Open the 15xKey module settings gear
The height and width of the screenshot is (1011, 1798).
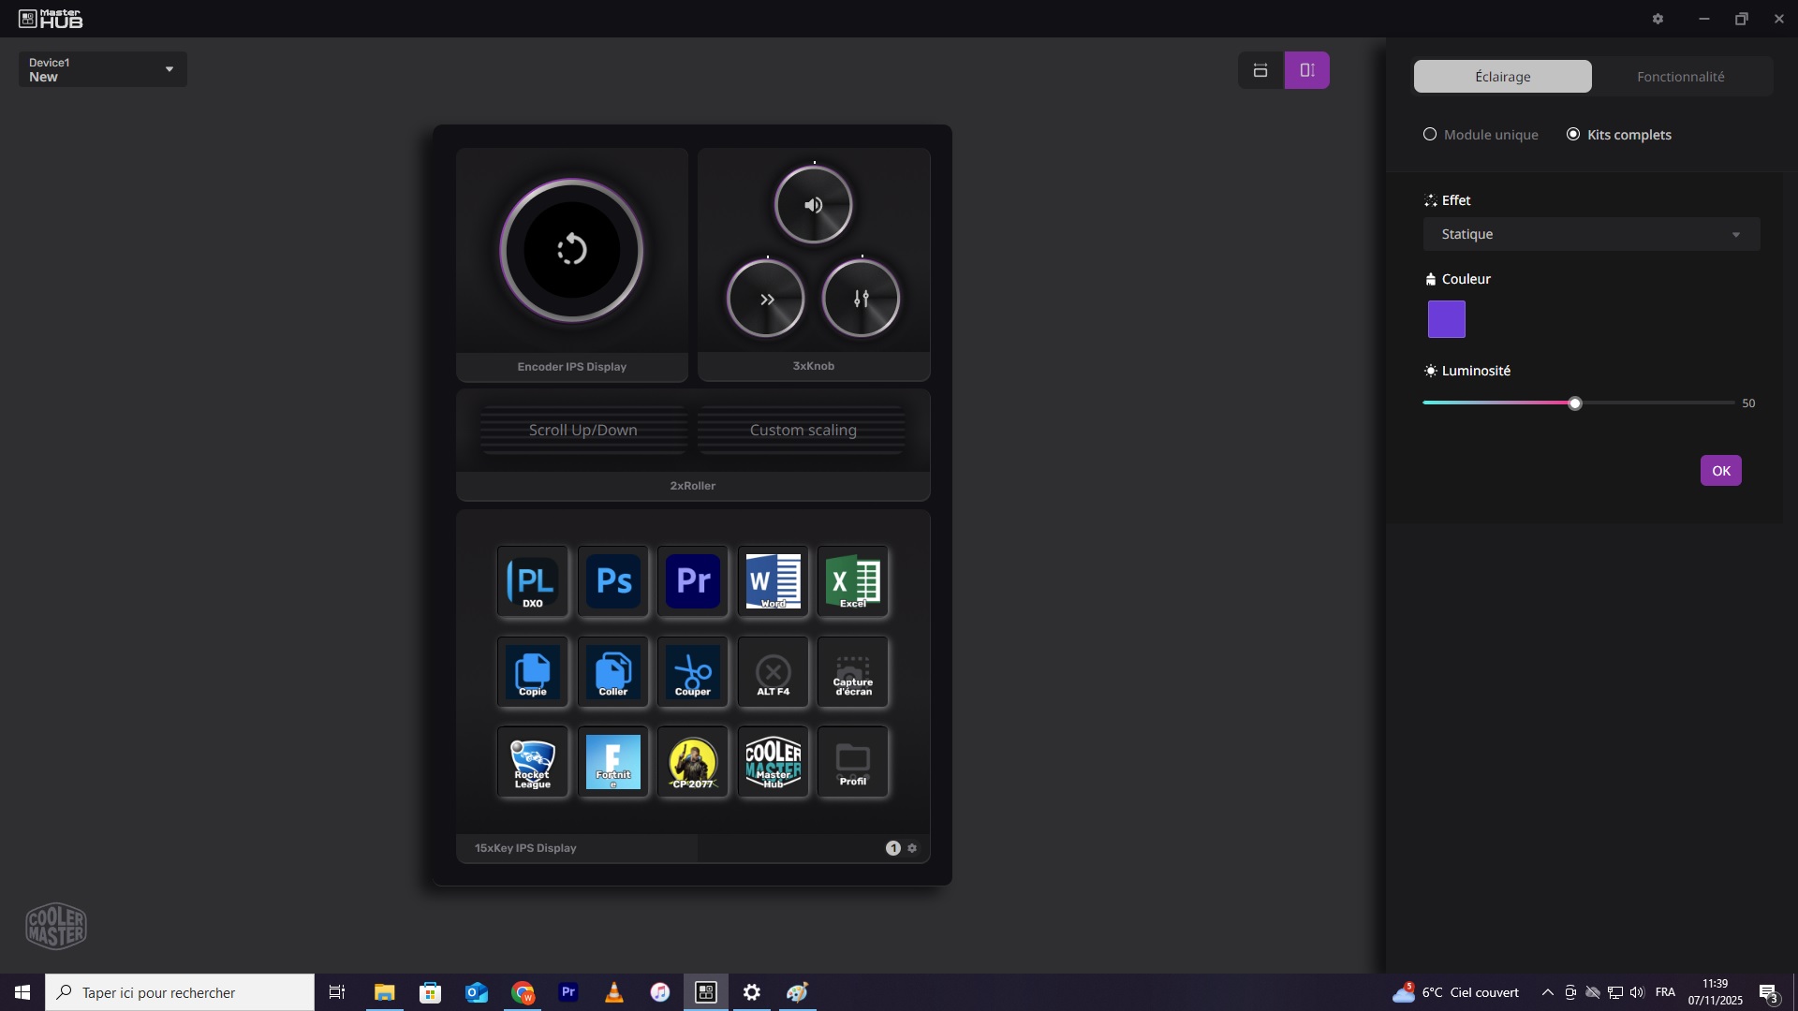[912, 848]
